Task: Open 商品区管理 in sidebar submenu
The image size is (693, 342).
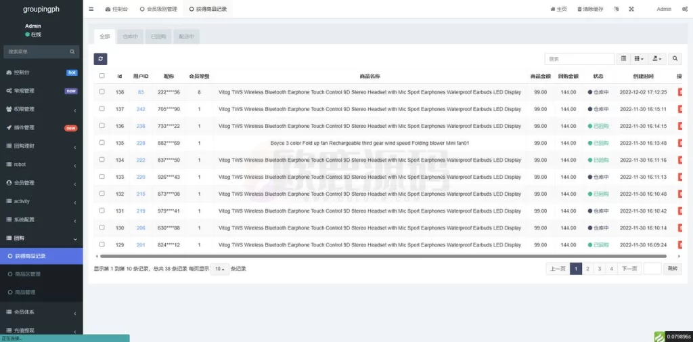Action: point(41,274)
